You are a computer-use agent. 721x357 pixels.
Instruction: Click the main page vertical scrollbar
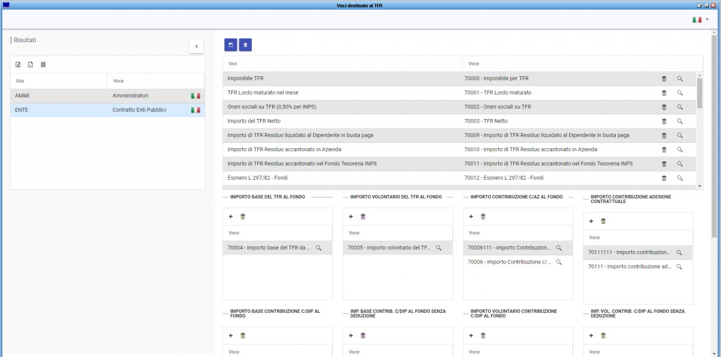click(714, 137)
